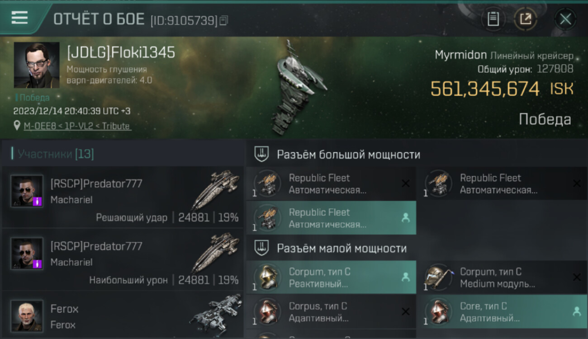Click Corpus тип C Адаптивный module

pos(331,312)
